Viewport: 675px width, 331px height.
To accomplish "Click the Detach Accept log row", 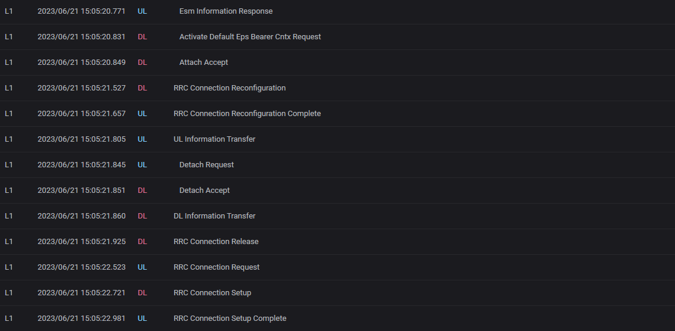I will tap(205, 191).
